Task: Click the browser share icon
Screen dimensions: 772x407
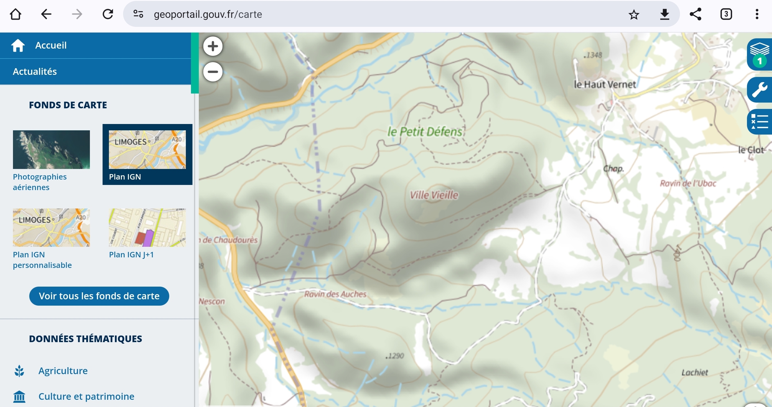Action: pos(695,14)
